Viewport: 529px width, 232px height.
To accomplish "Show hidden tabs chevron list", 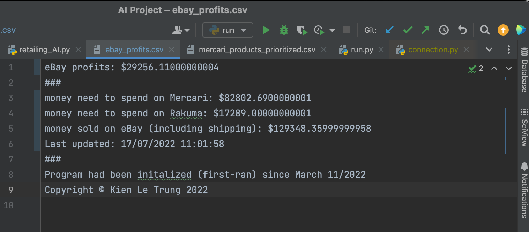I will tap(489, 49).
